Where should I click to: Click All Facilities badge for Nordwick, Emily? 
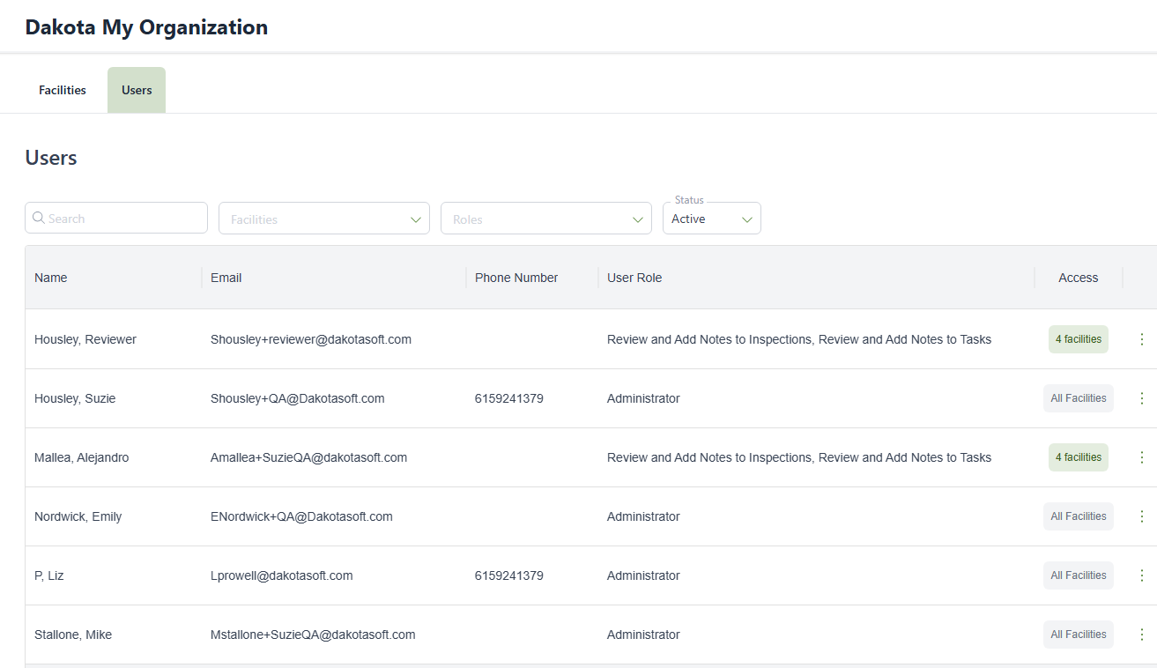pos(1079,516)
